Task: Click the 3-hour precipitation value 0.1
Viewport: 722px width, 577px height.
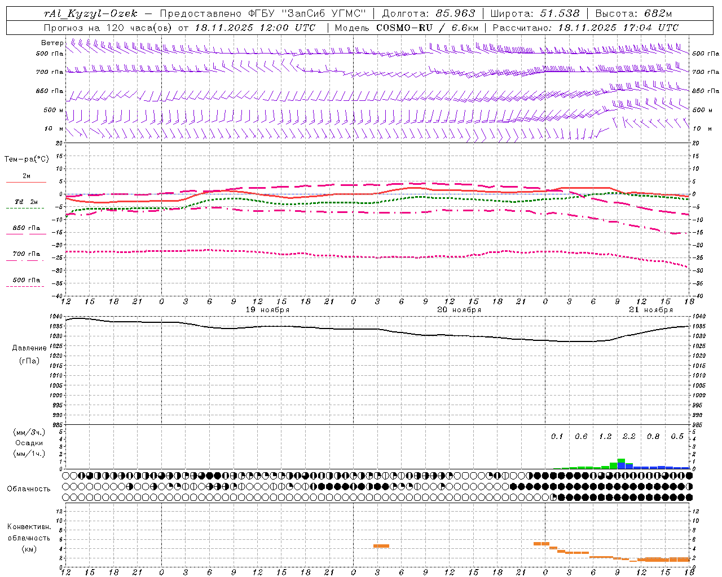Action: [557, 437]
